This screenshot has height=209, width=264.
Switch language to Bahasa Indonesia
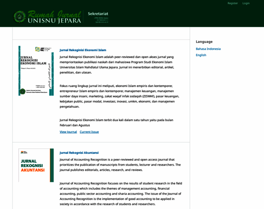click(x=208, y=49)
